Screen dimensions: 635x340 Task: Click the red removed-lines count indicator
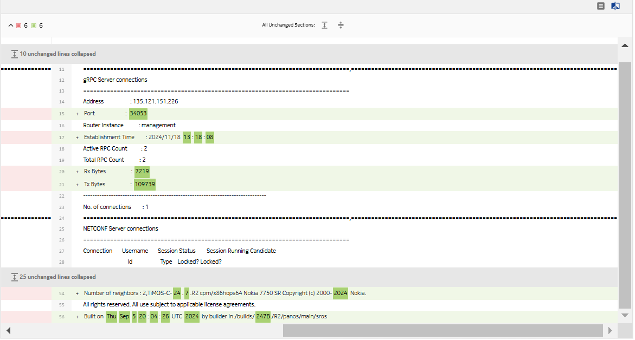22,25
